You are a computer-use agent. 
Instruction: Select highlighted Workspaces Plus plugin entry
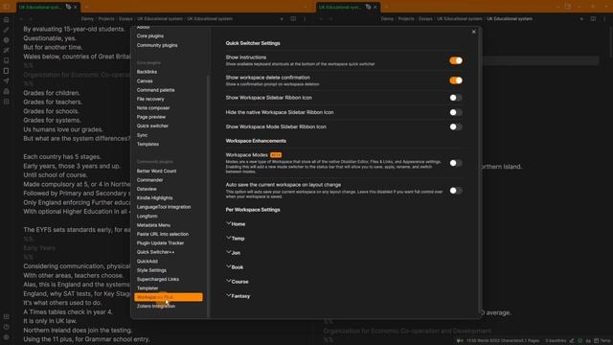coord(169,297)
